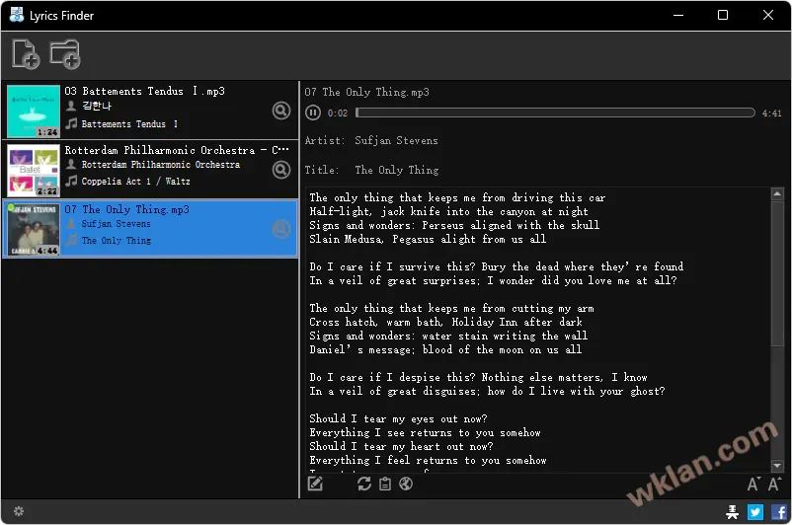This screenshot has height=525, width=792.
Task: Click the Artist field Sufjan Stevens
Action: click(396, 141)
